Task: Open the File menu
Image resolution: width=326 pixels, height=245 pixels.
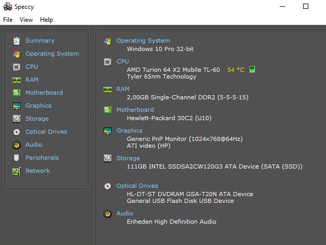Action: (x=8, y=20)
